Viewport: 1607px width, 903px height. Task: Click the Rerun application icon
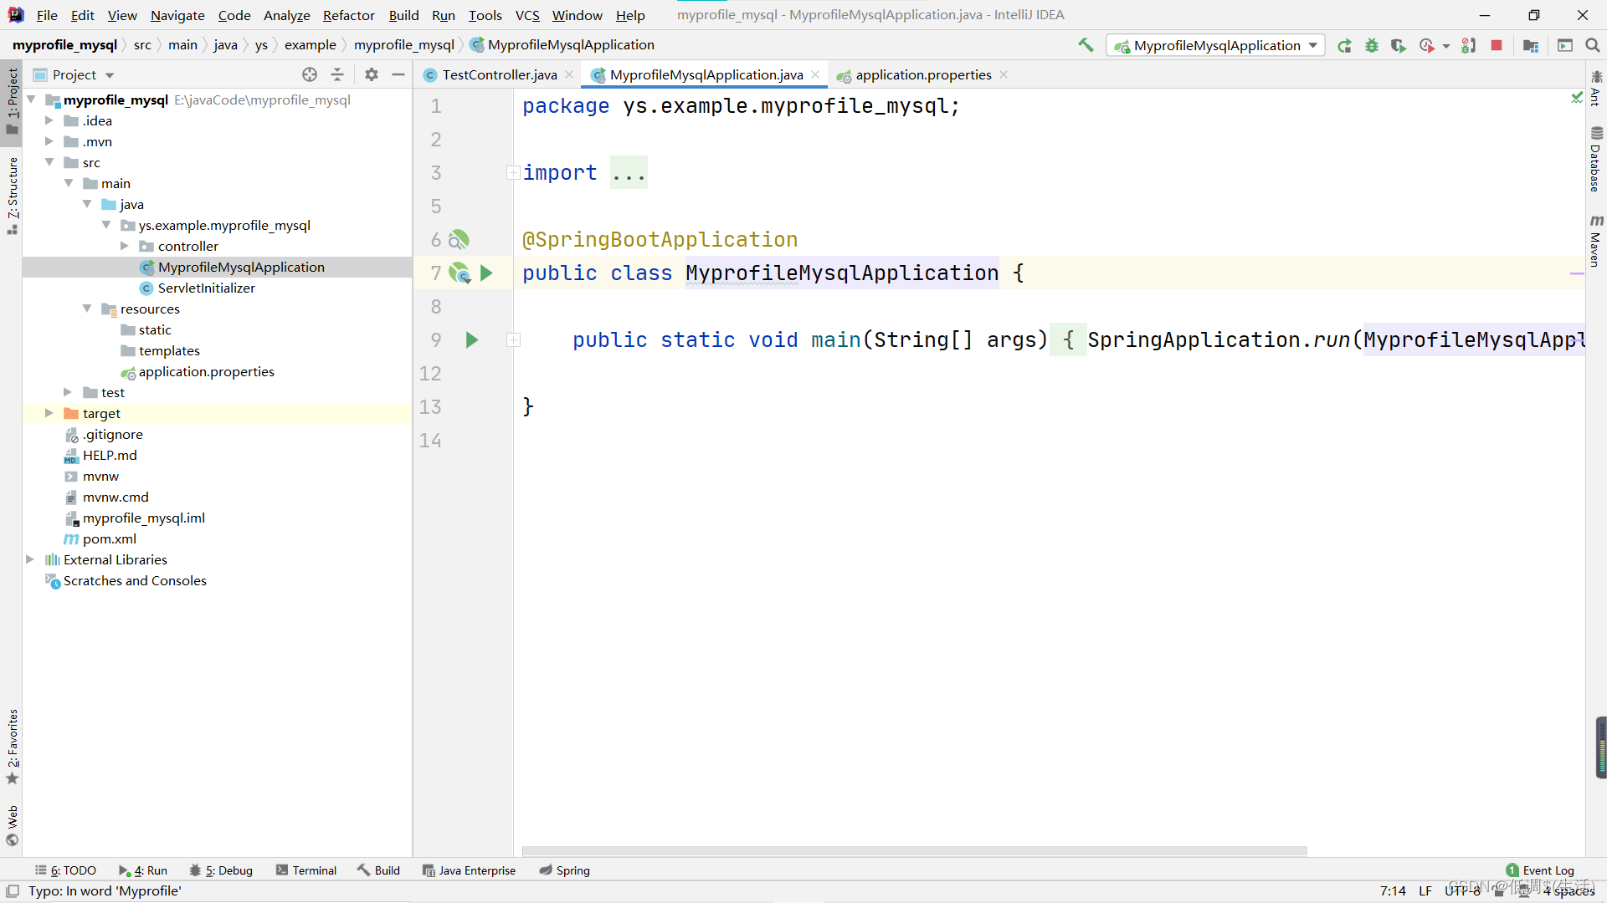1344,46
